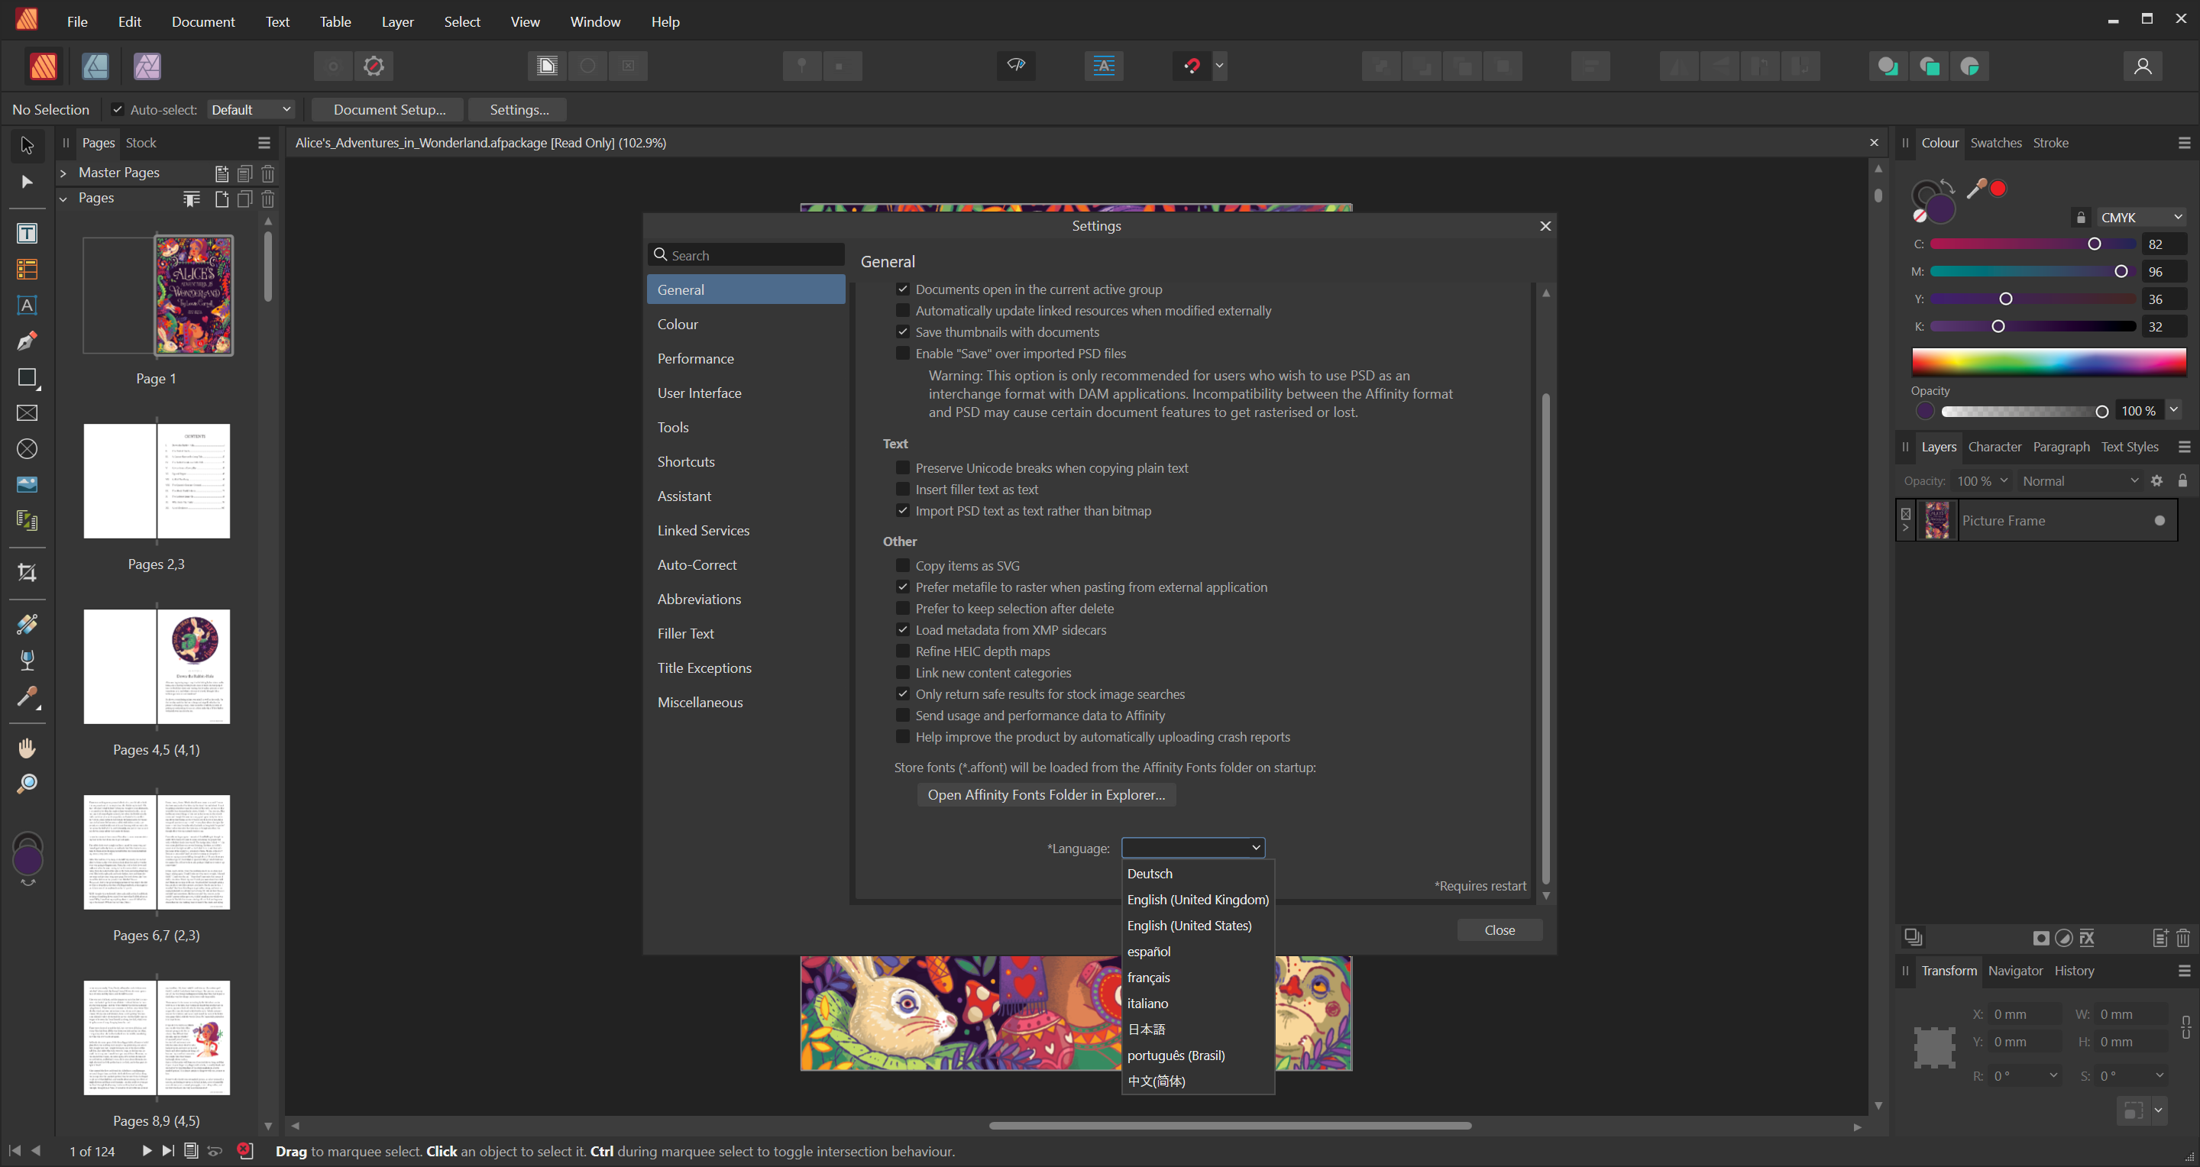Select the Hand view tool

(x=27, y=748)
